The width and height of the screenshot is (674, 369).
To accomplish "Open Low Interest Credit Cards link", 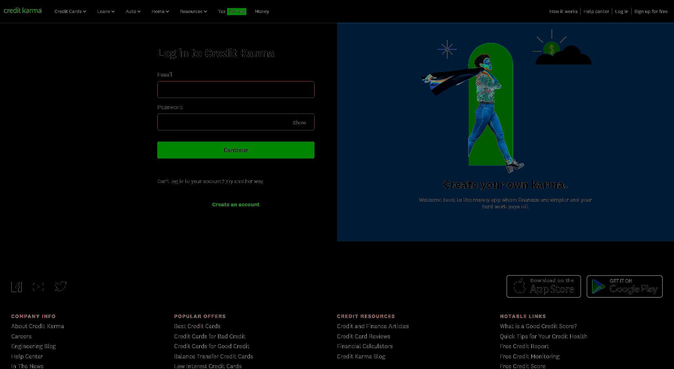I will pos(208,366).
